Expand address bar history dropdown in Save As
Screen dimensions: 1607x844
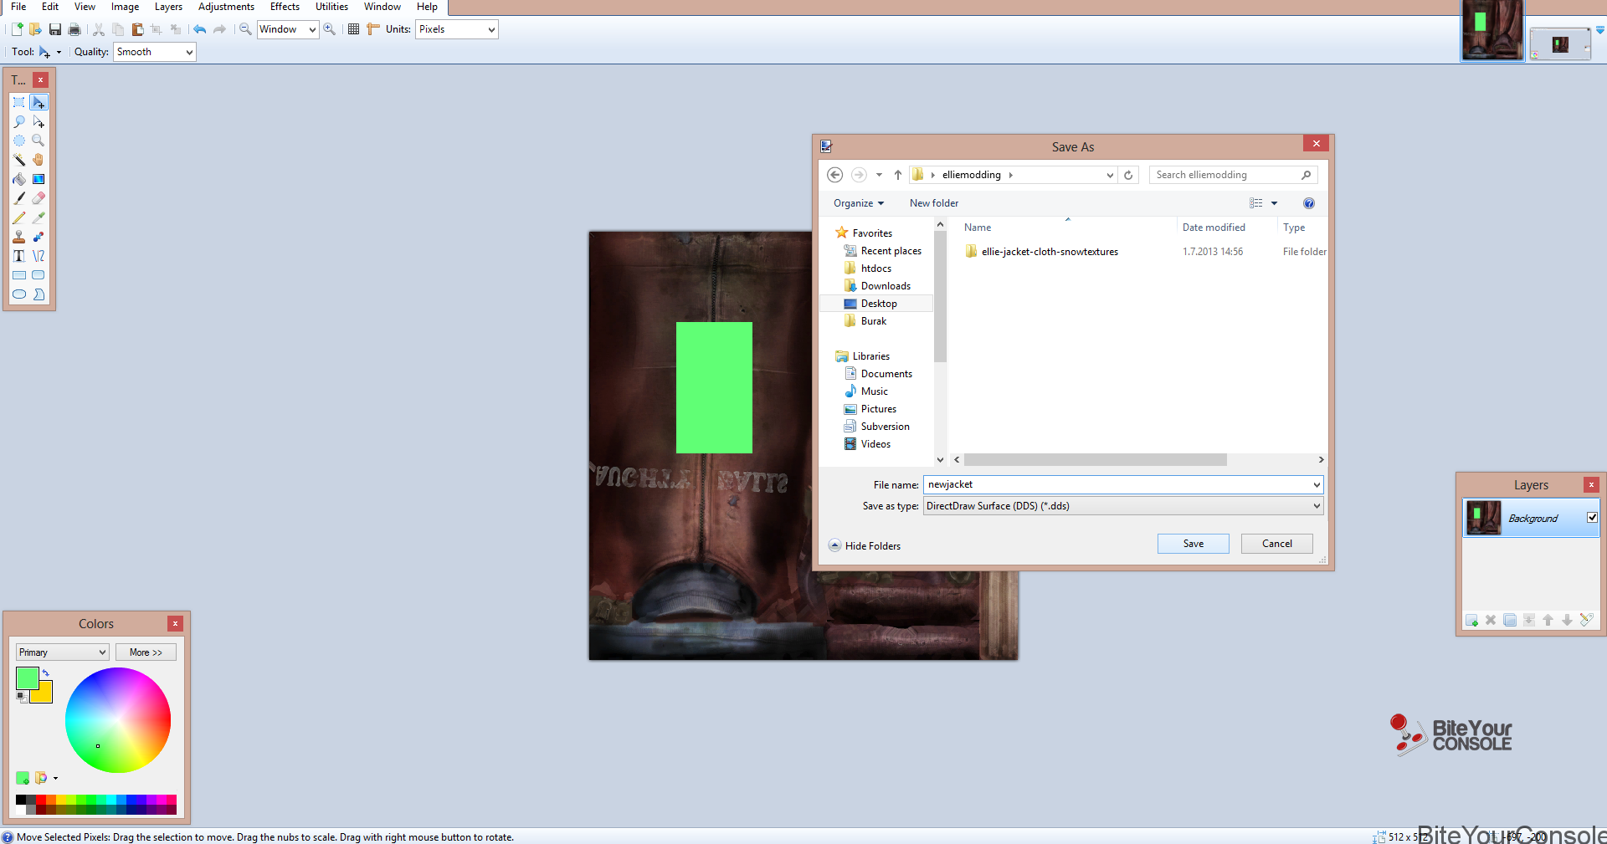point(1110,175)
